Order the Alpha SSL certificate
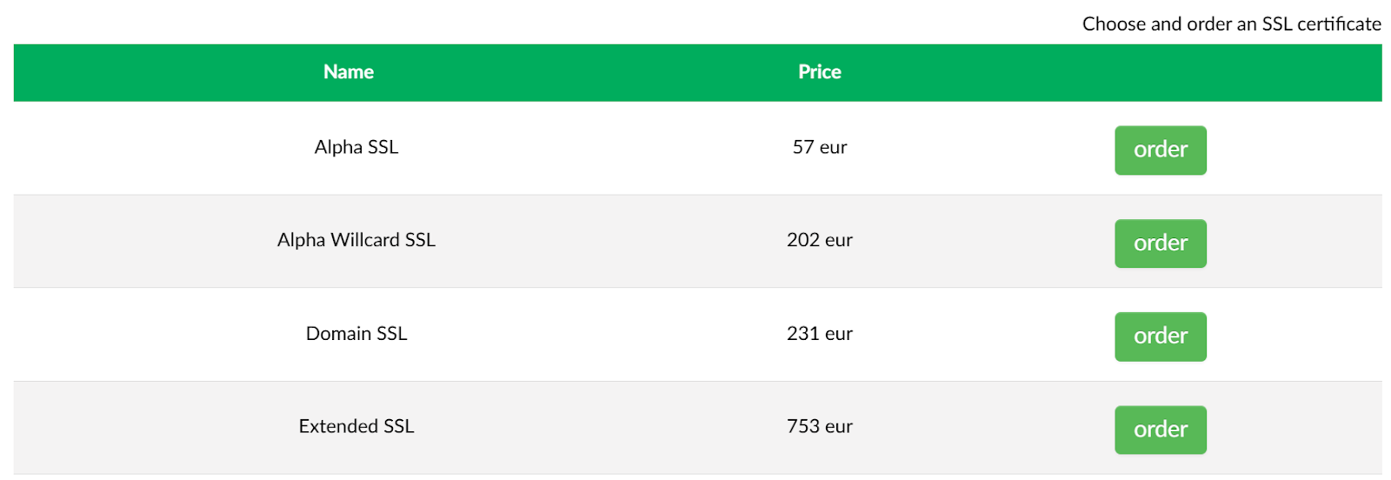1391x480 pixels. (x=1160, y=150)
